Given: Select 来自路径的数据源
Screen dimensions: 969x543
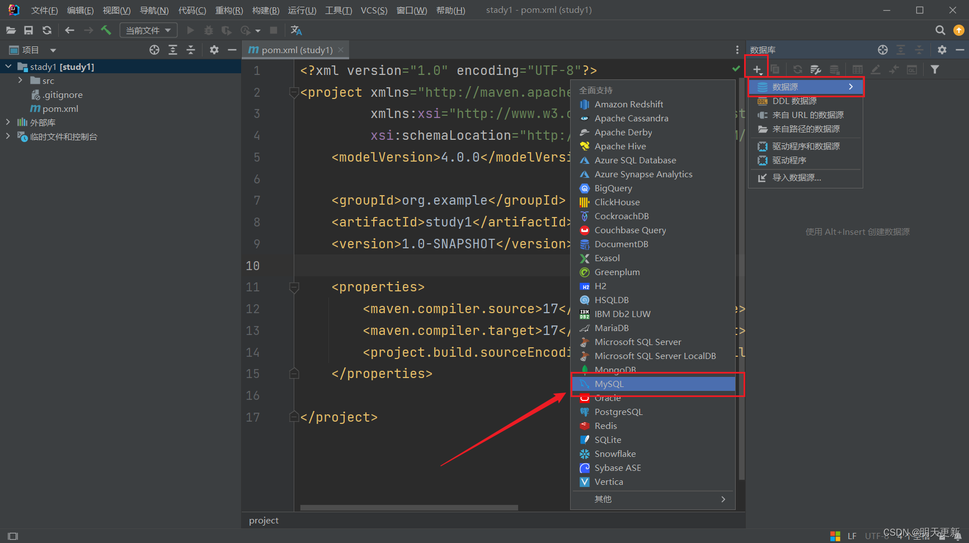Looking at the screenshot, I should [806, 129].
